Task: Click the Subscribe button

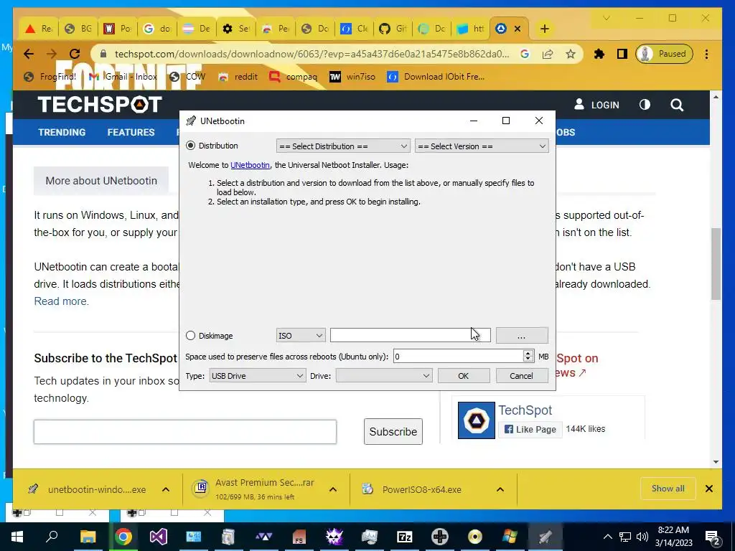Action: (393, 431)
